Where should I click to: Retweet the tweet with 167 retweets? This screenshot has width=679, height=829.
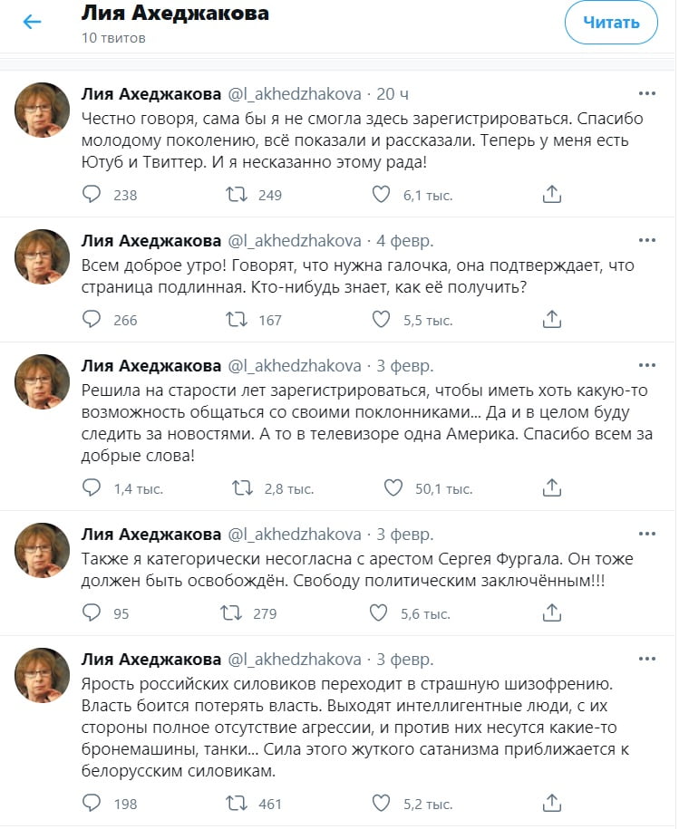(x=237, y=319)
